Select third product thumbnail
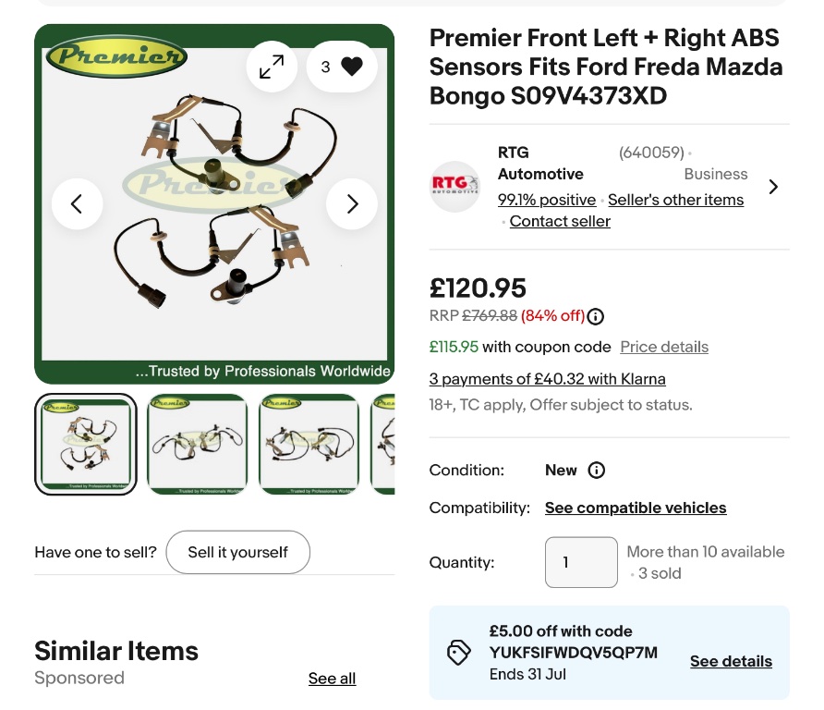The image size is (824, 710). click(309, 445)
